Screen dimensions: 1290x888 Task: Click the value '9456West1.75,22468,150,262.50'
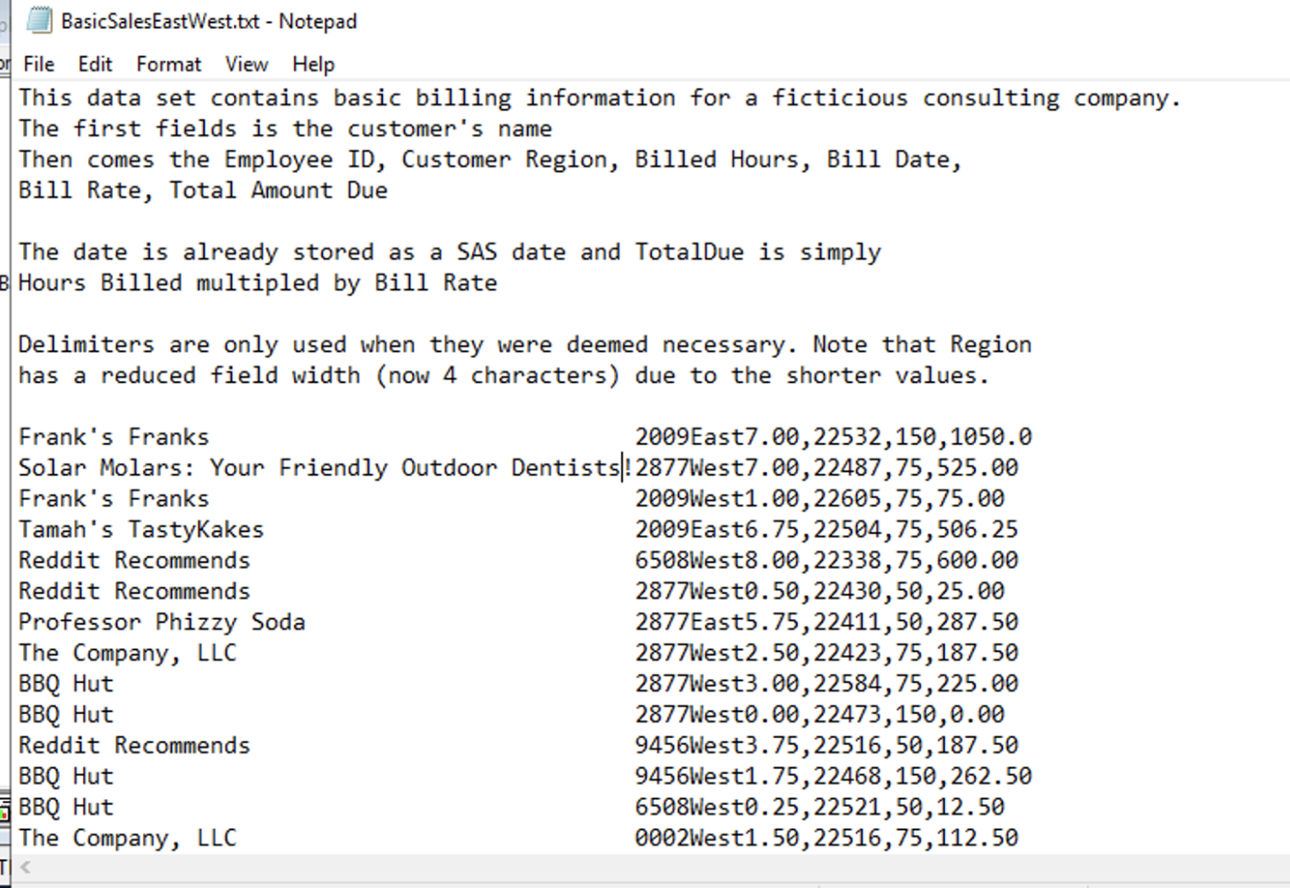click(833, 777)
